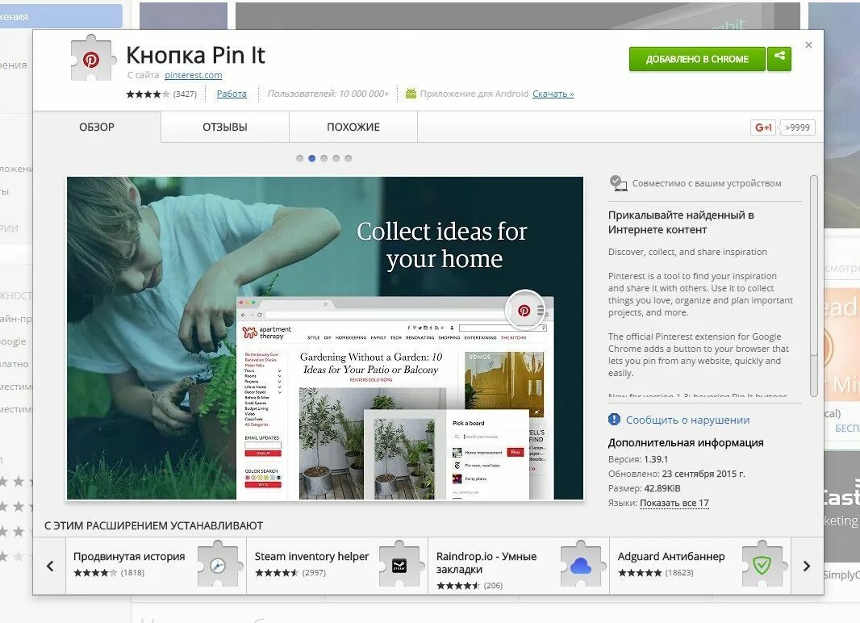Click the blue exclamation report icon

614,420
